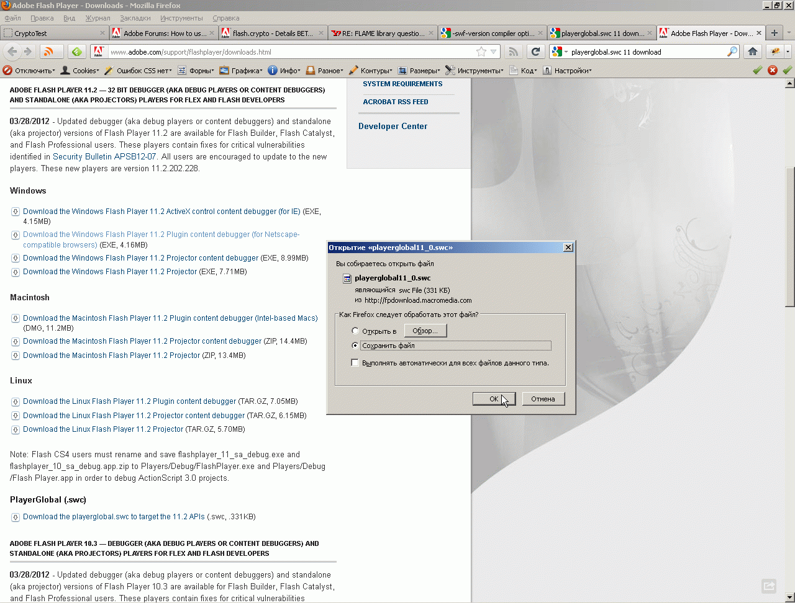Click the yellow add-on icon right of Home
The width and height of the screenshot is (795, 603).
coord(775,51)
